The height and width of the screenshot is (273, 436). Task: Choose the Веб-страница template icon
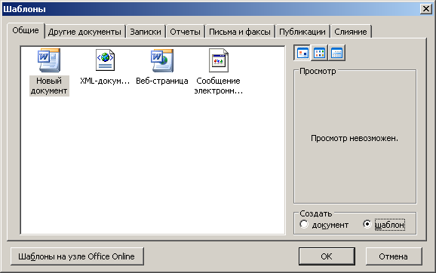coord(162,60)
